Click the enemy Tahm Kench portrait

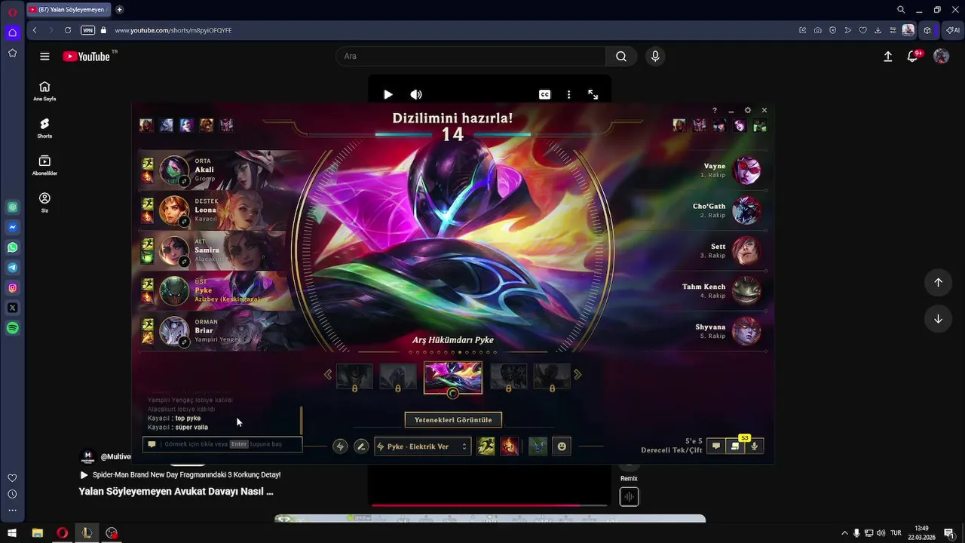tap(746, 291)
